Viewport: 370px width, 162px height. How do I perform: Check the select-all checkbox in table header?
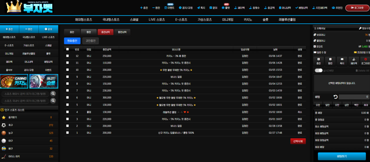[x=67, y=49]
